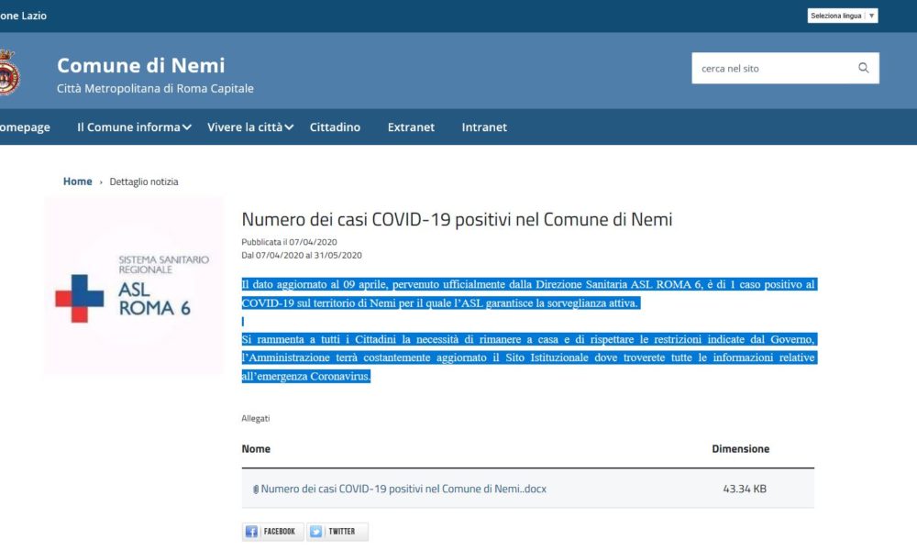Image resolution: width=917 pixels, height=550 pixels.
Task: Click the Dimensione column header
Action: [740, 449]
